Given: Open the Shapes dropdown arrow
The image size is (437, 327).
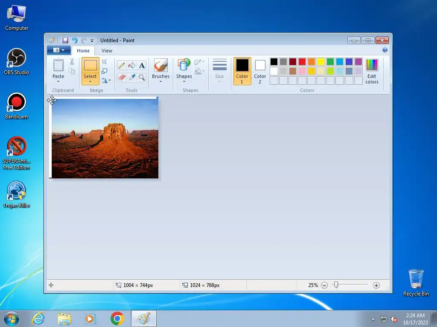Looking at the screenshot, I should (184, 81).
